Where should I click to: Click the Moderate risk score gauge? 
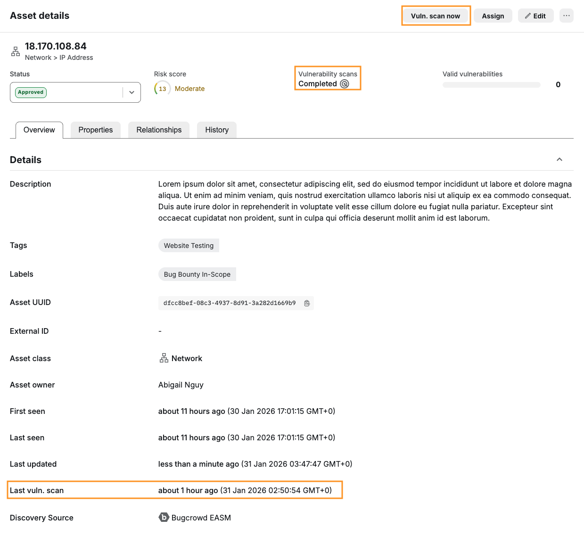(x=162, y=88)
